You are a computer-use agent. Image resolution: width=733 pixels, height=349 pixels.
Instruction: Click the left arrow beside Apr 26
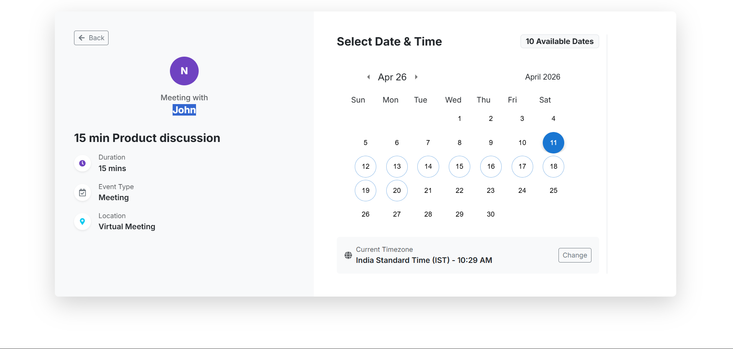coord(369,77)
